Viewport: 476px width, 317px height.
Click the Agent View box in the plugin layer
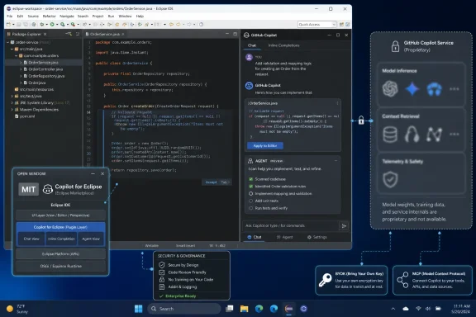click(x=91, y=239)
